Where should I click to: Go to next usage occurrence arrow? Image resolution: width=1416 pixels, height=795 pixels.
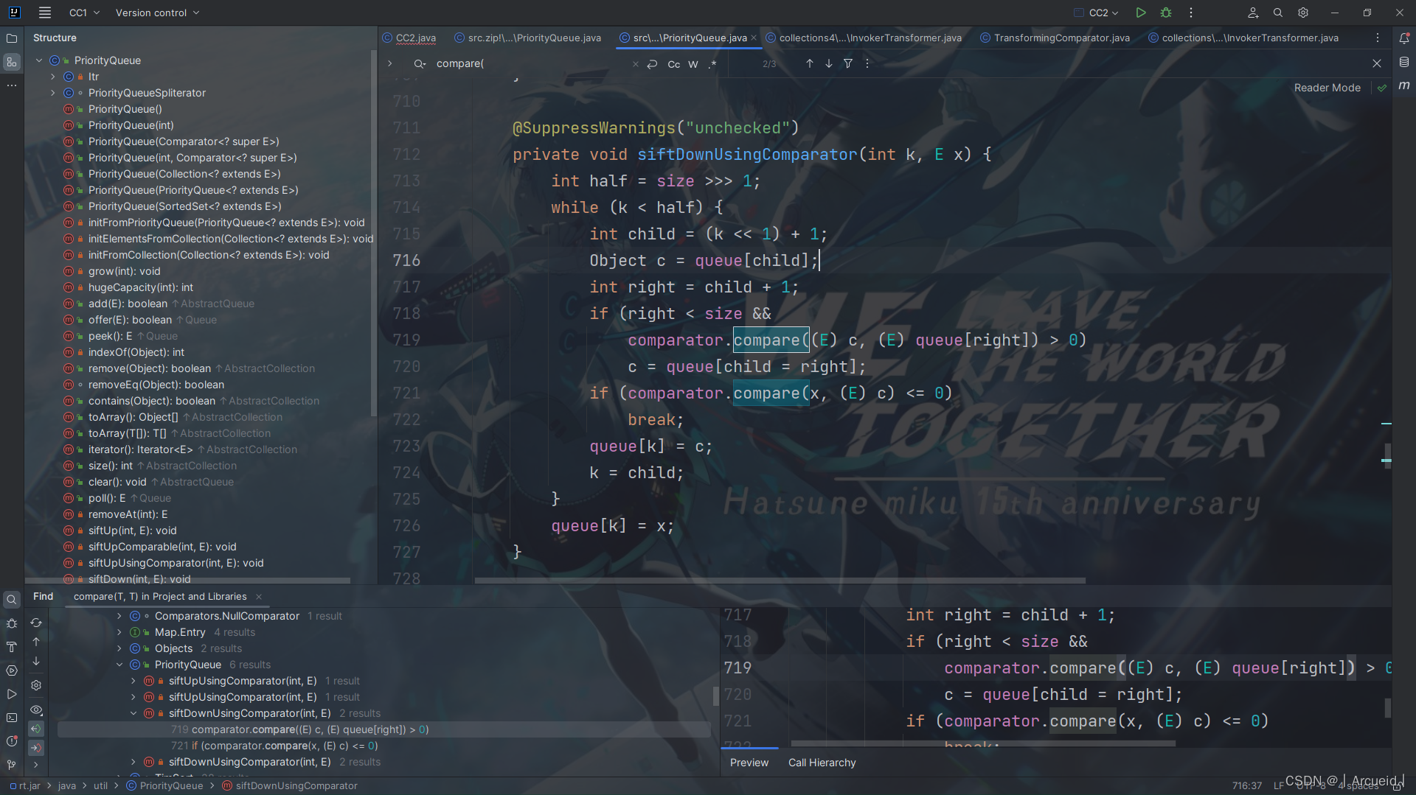pyautogui.click(x=36, y=661)
